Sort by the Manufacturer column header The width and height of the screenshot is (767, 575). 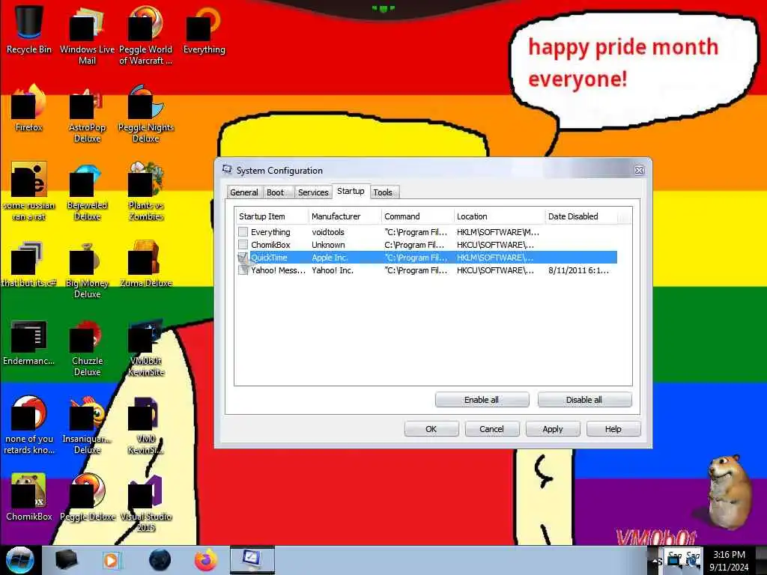[345, 216]
